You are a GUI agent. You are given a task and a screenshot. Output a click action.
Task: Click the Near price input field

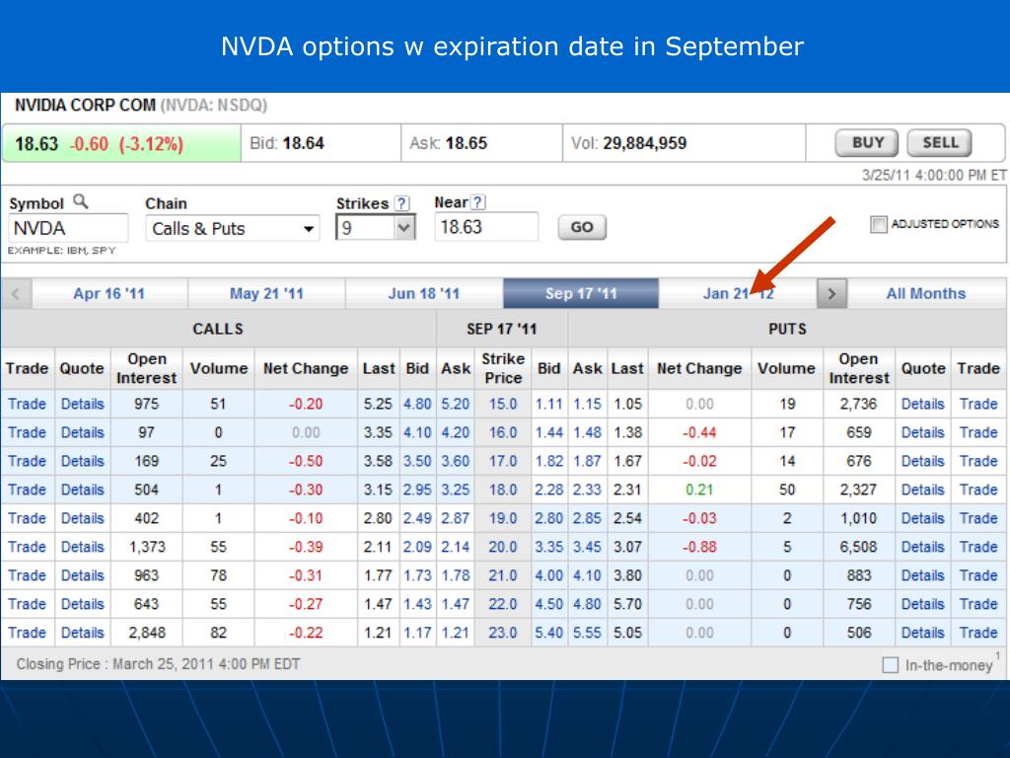[486, 227]
